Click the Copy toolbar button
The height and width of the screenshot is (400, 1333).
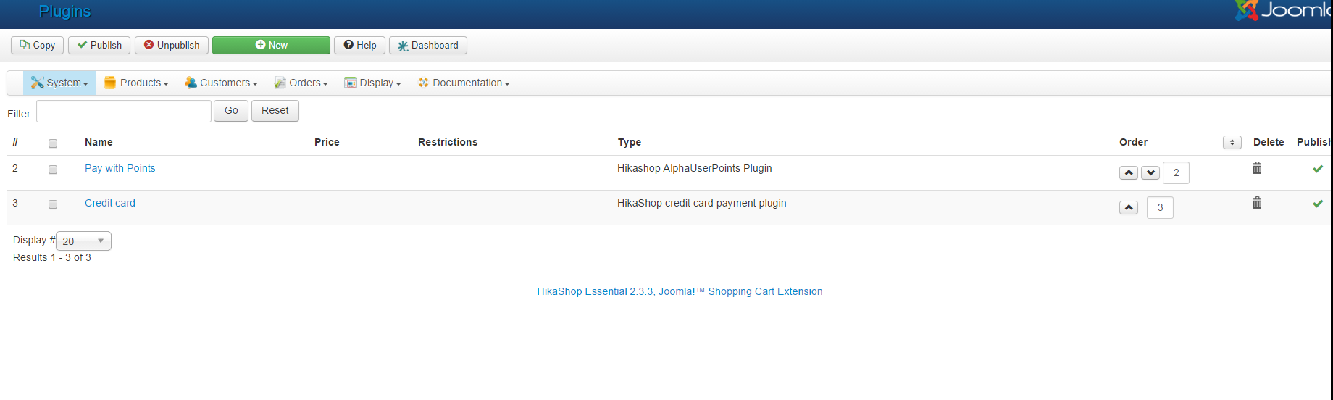point(38,45)
